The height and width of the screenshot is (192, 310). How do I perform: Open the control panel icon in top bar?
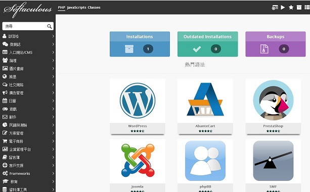pyautogui.click(x=275, y=7)
